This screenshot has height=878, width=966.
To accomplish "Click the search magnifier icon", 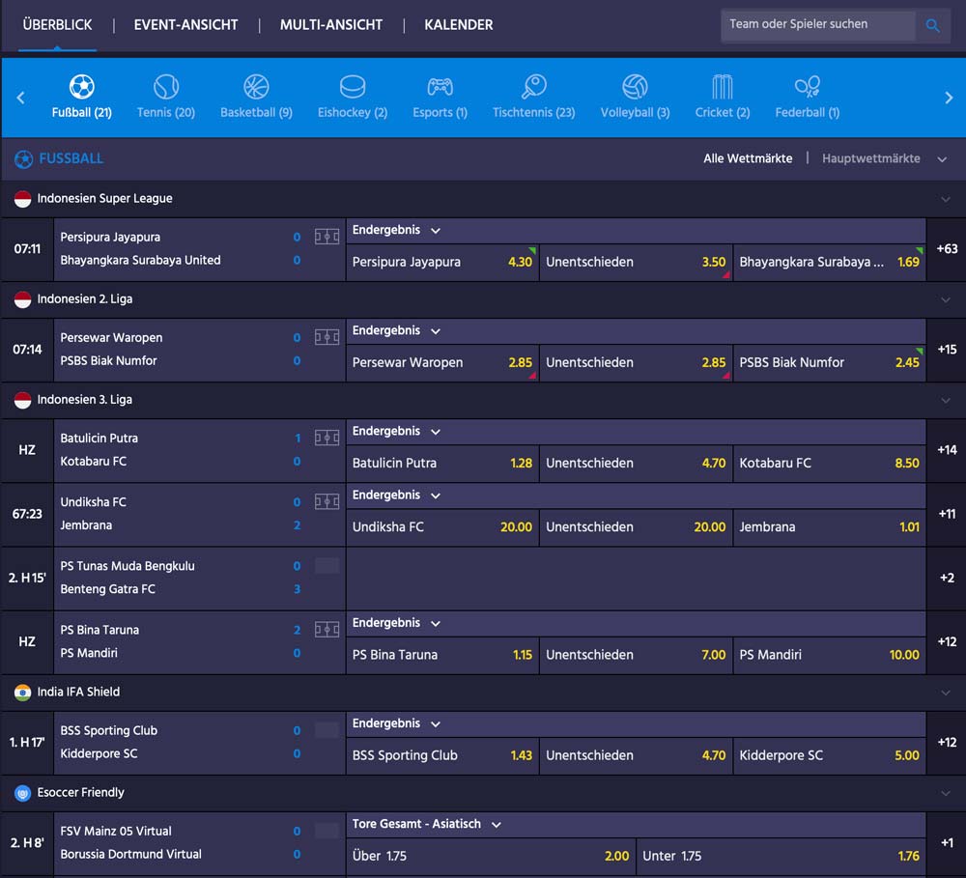I will (x=932, y=26).
